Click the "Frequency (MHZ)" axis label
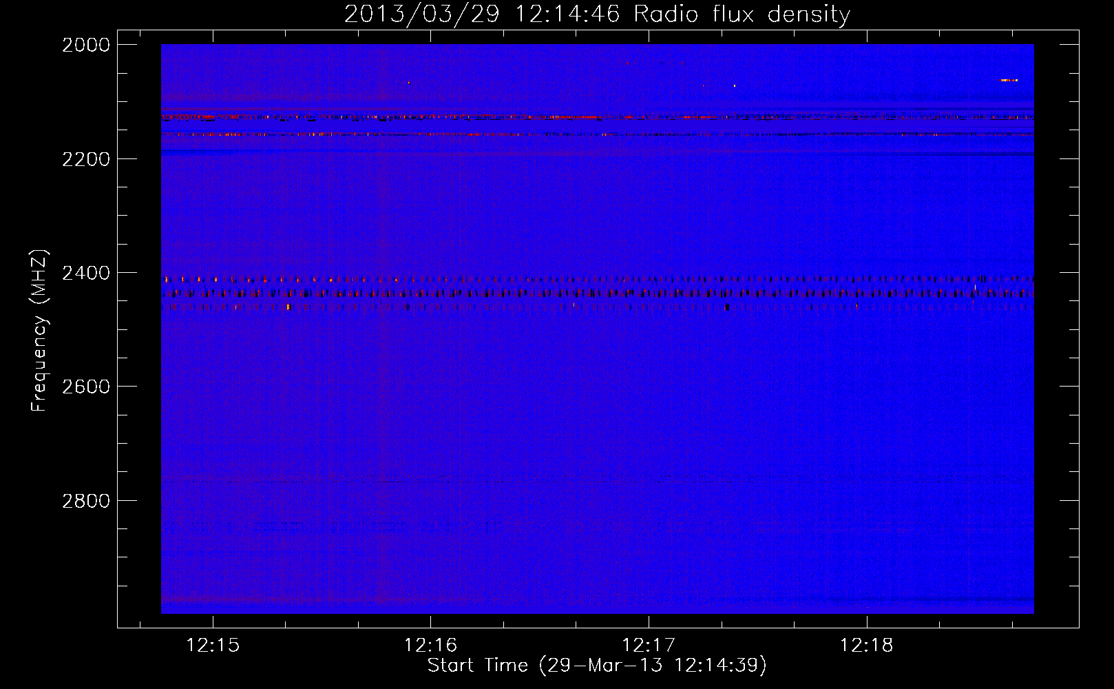 point(39,331)
